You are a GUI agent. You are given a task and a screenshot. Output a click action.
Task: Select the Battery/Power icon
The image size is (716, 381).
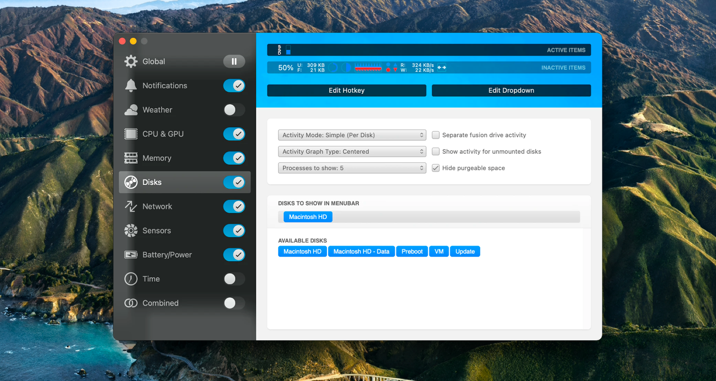[131, 255]
